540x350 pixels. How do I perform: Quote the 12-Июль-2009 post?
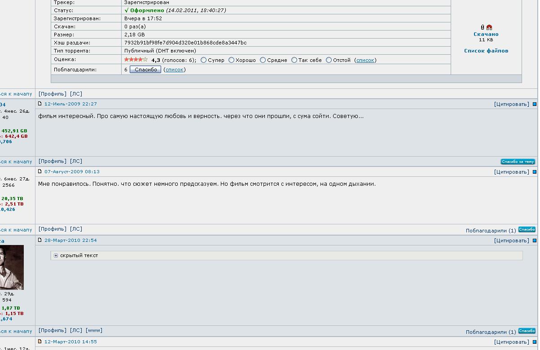coord(512,104)
